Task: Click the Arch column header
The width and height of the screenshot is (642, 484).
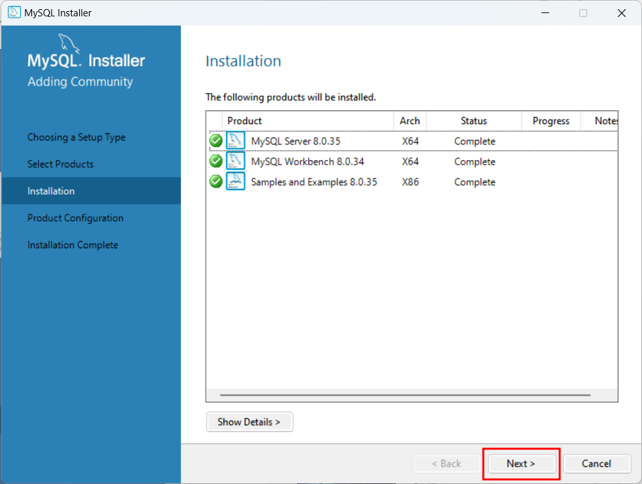Action: pyautogui.click(x=410, y=121)
